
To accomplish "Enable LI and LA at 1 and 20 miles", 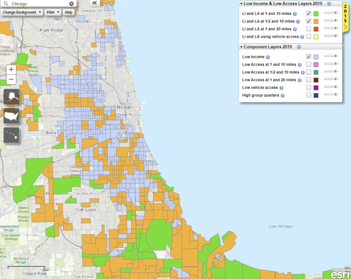I will pos(308,29).
